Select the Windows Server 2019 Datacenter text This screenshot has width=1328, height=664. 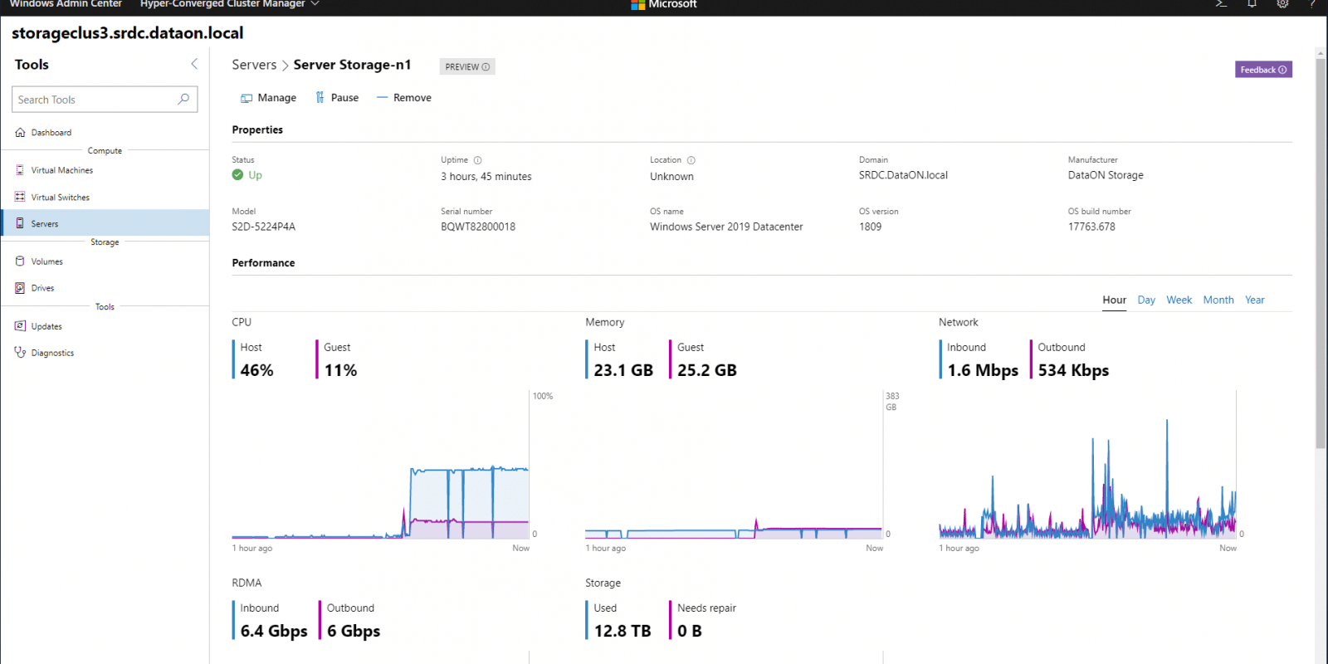(x=726, y=227)
